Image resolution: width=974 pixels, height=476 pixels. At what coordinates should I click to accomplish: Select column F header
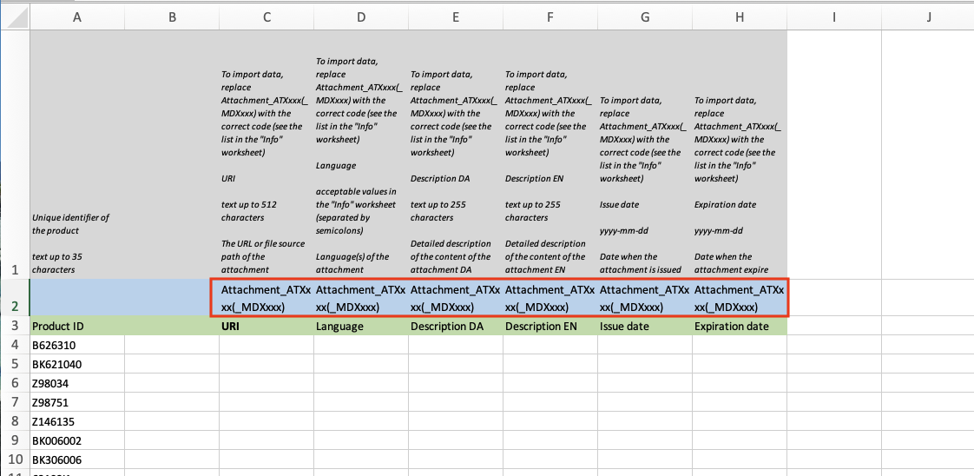tap(550, 18)
